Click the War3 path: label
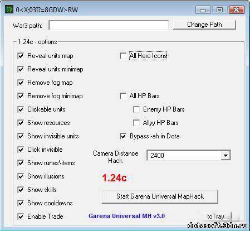 pos(27,26)
